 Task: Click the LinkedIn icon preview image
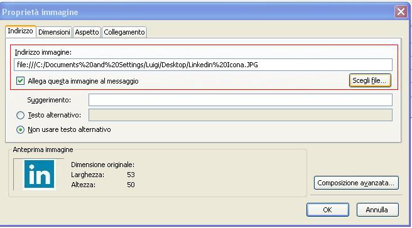tap(39, 174)
